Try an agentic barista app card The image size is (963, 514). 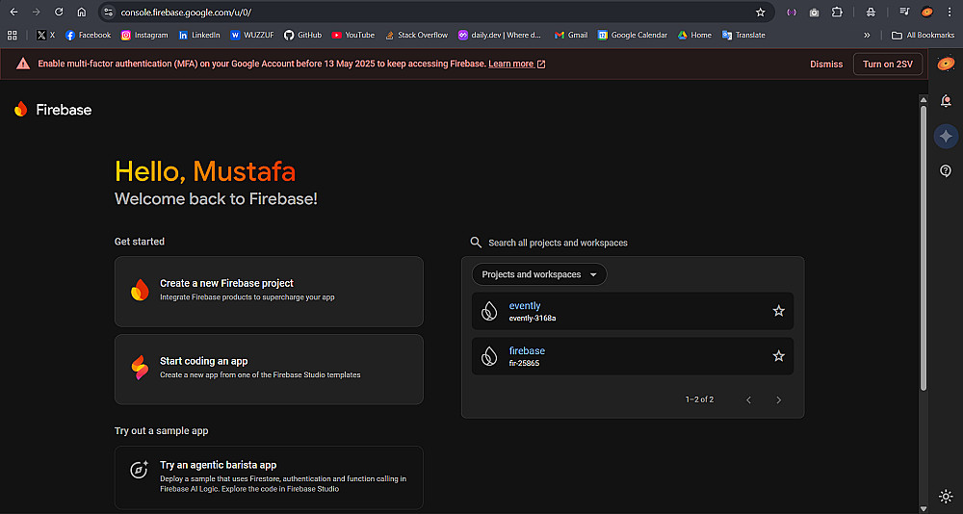click(x=269, y=477)
